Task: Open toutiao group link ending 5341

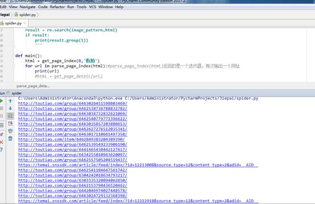Action: tap(73, 129)
